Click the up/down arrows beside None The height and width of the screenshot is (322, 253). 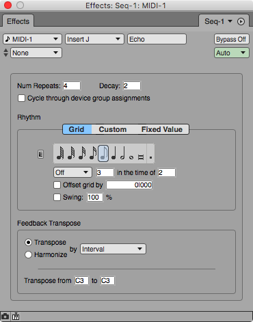pos(6,53)
